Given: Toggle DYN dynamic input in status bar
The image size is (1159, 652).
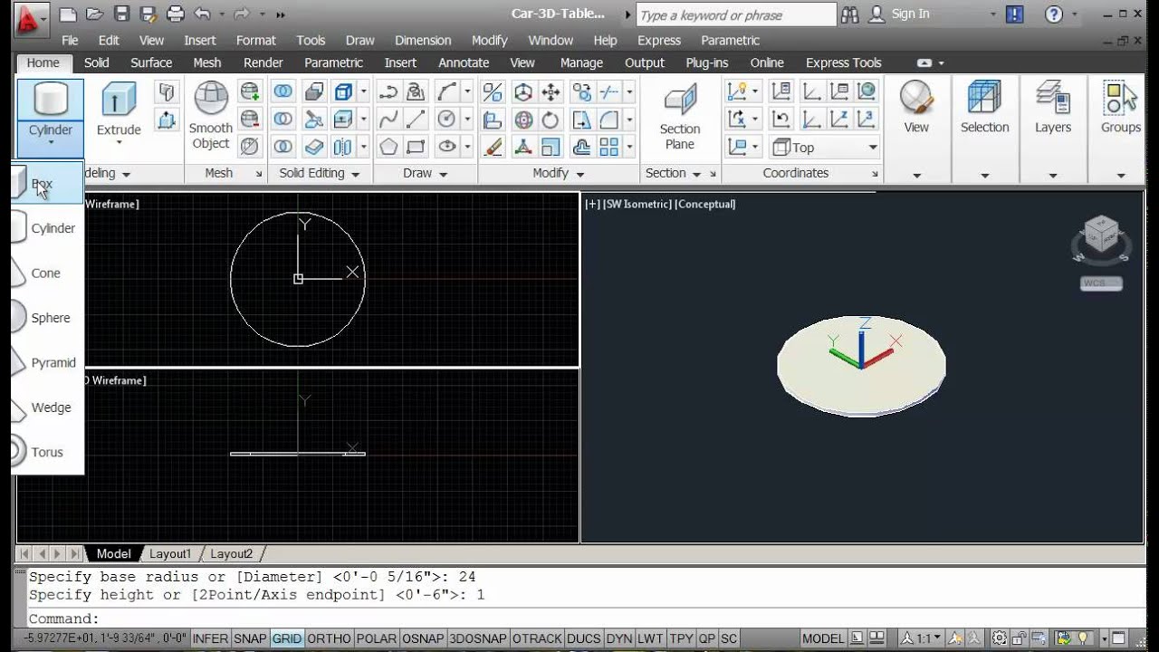Looking at the screenshot, I should (x=619, y=638).
